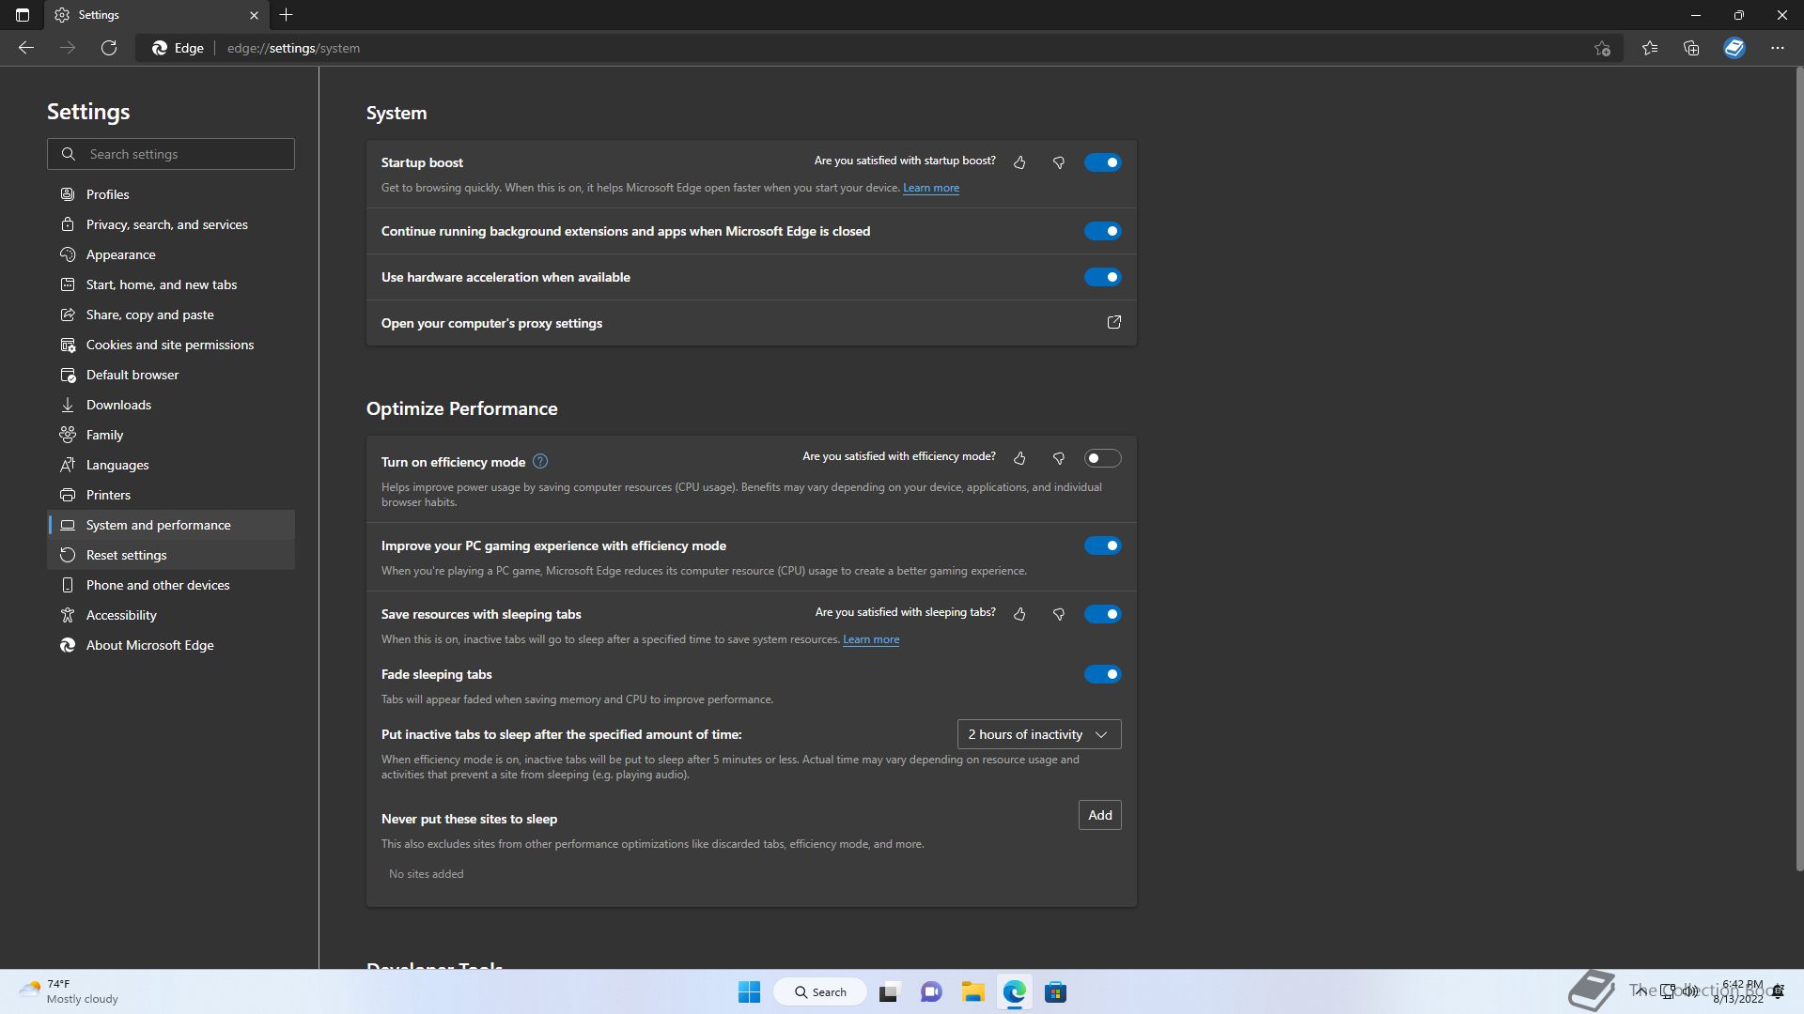The width and height of the screenshot is (1804, 1014).
Task: Open Task View on taskbar
Action: 889,991
